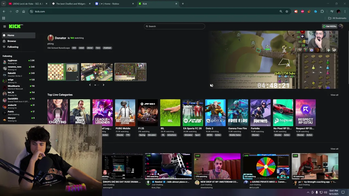Switch to The best ChatBot and Widgets tab
349x196 pixels.
(x=71, y=4)
